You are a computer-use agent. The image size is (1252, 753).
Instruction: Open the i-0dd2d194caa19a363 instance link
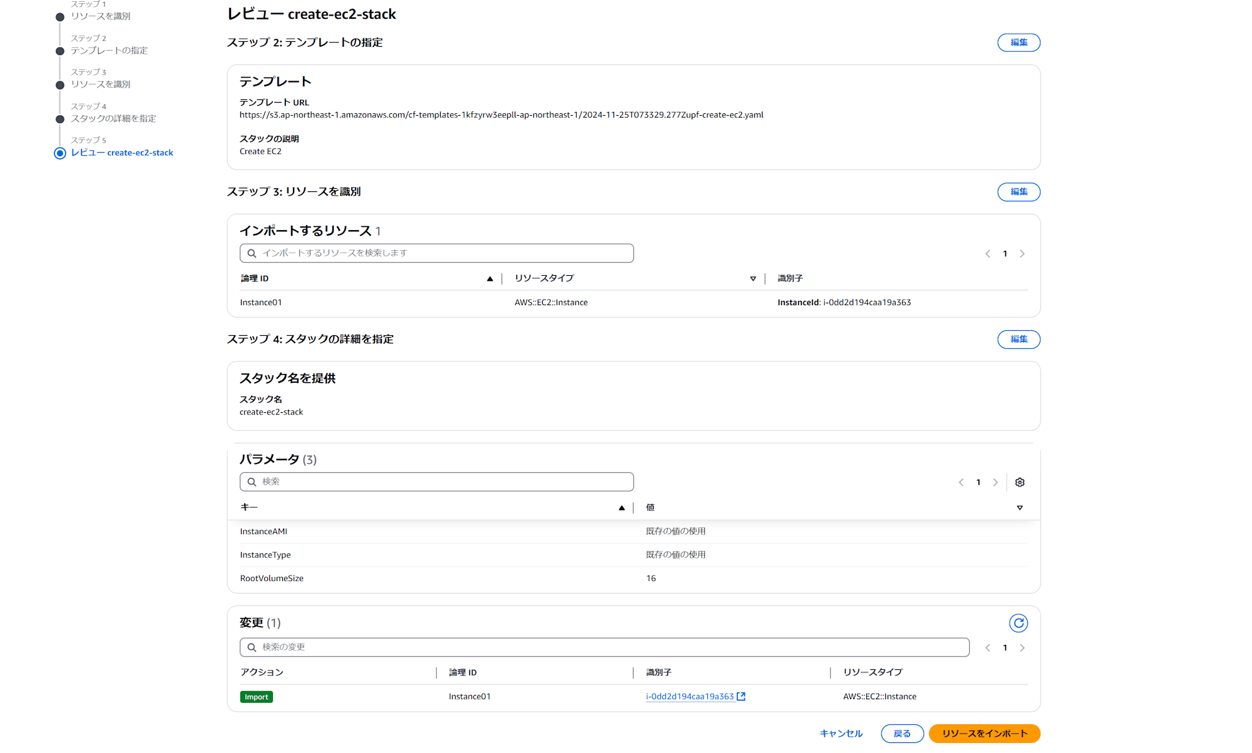[690, 697]
